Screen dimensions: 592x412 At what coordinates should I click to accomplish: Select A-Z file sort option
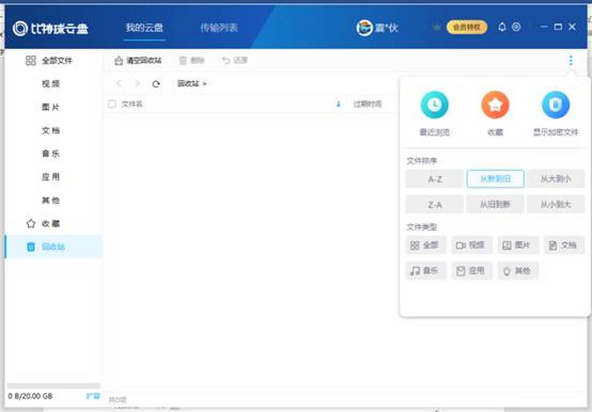pyautogui.click(x=434, y=179)
